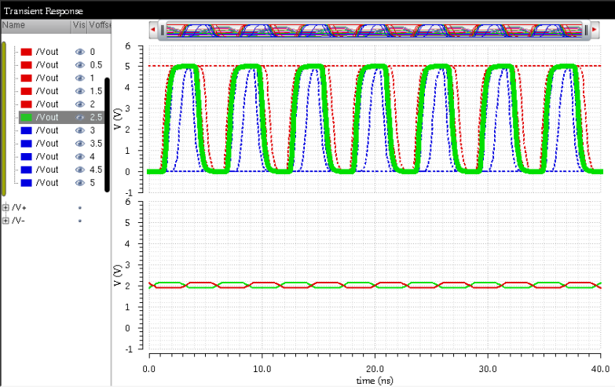Click bottom plot V (V) axis label
The image size is (615, 387).
(x=118, y=276)
